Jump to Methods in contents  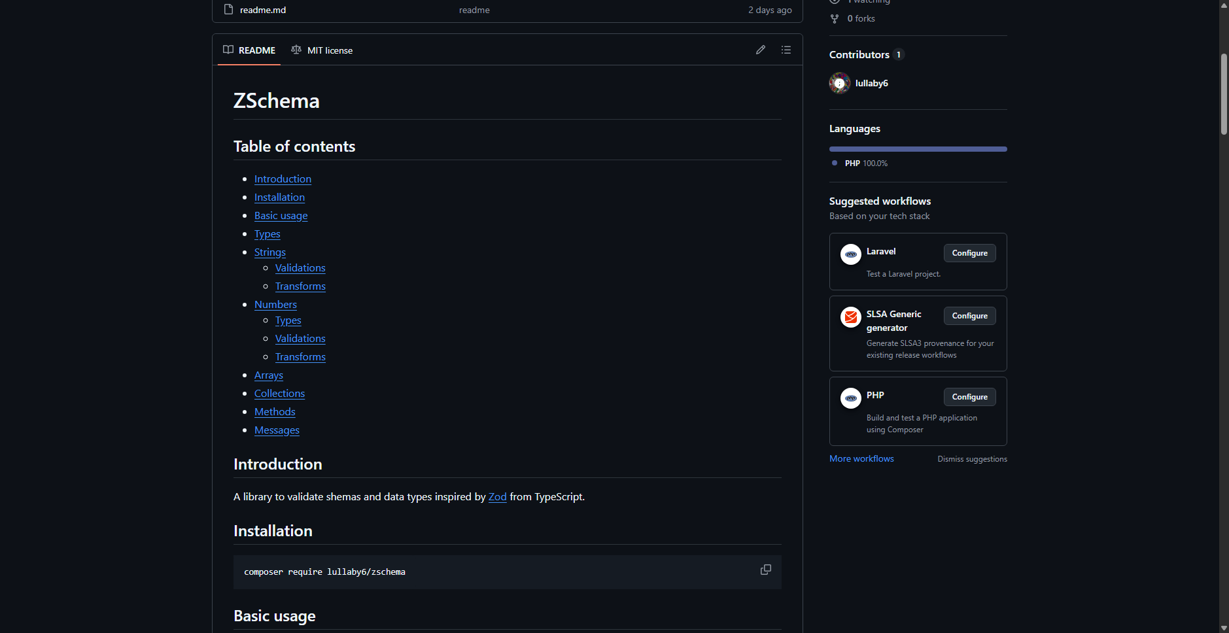point(275,412)
